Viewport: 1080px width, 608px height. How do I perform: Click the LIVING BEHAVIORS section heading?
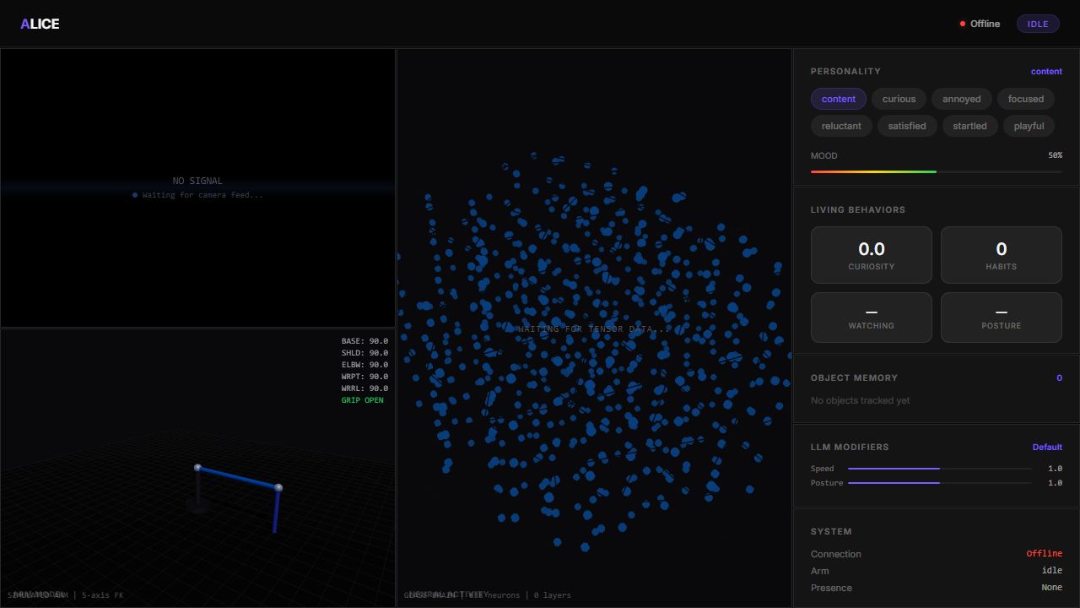(x=858, y=209)
